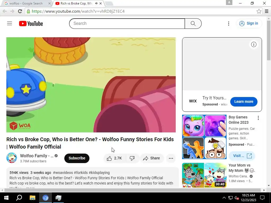Open the network tray icon
This screenshot has width=271, height=203.
[x=231, y=198]
